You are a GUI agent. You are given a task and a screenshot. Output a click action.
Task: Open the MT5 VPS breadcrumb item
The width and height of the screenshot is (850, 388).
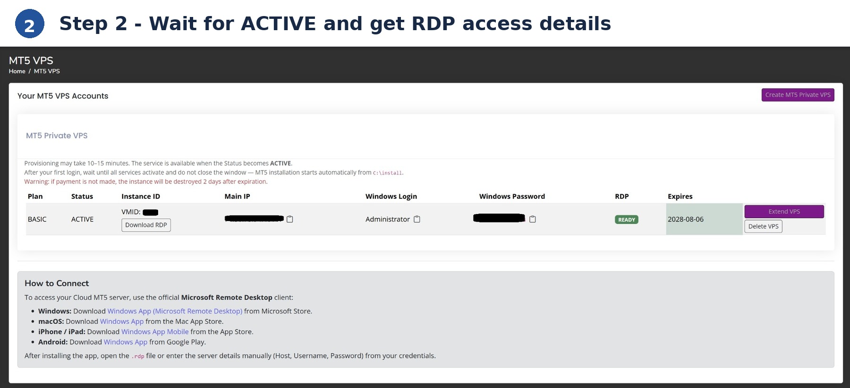[47, 71]
